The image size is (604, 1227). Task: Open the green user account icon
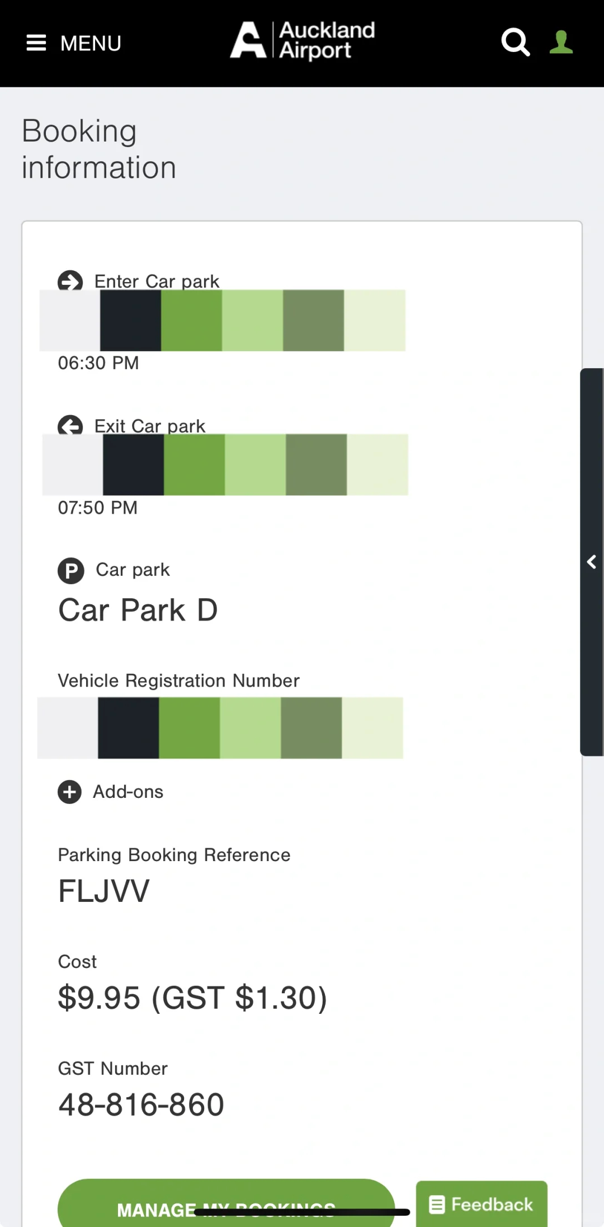click(561, 42)
